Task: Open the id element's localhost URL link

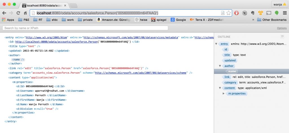Action: [x=56, y=42]
